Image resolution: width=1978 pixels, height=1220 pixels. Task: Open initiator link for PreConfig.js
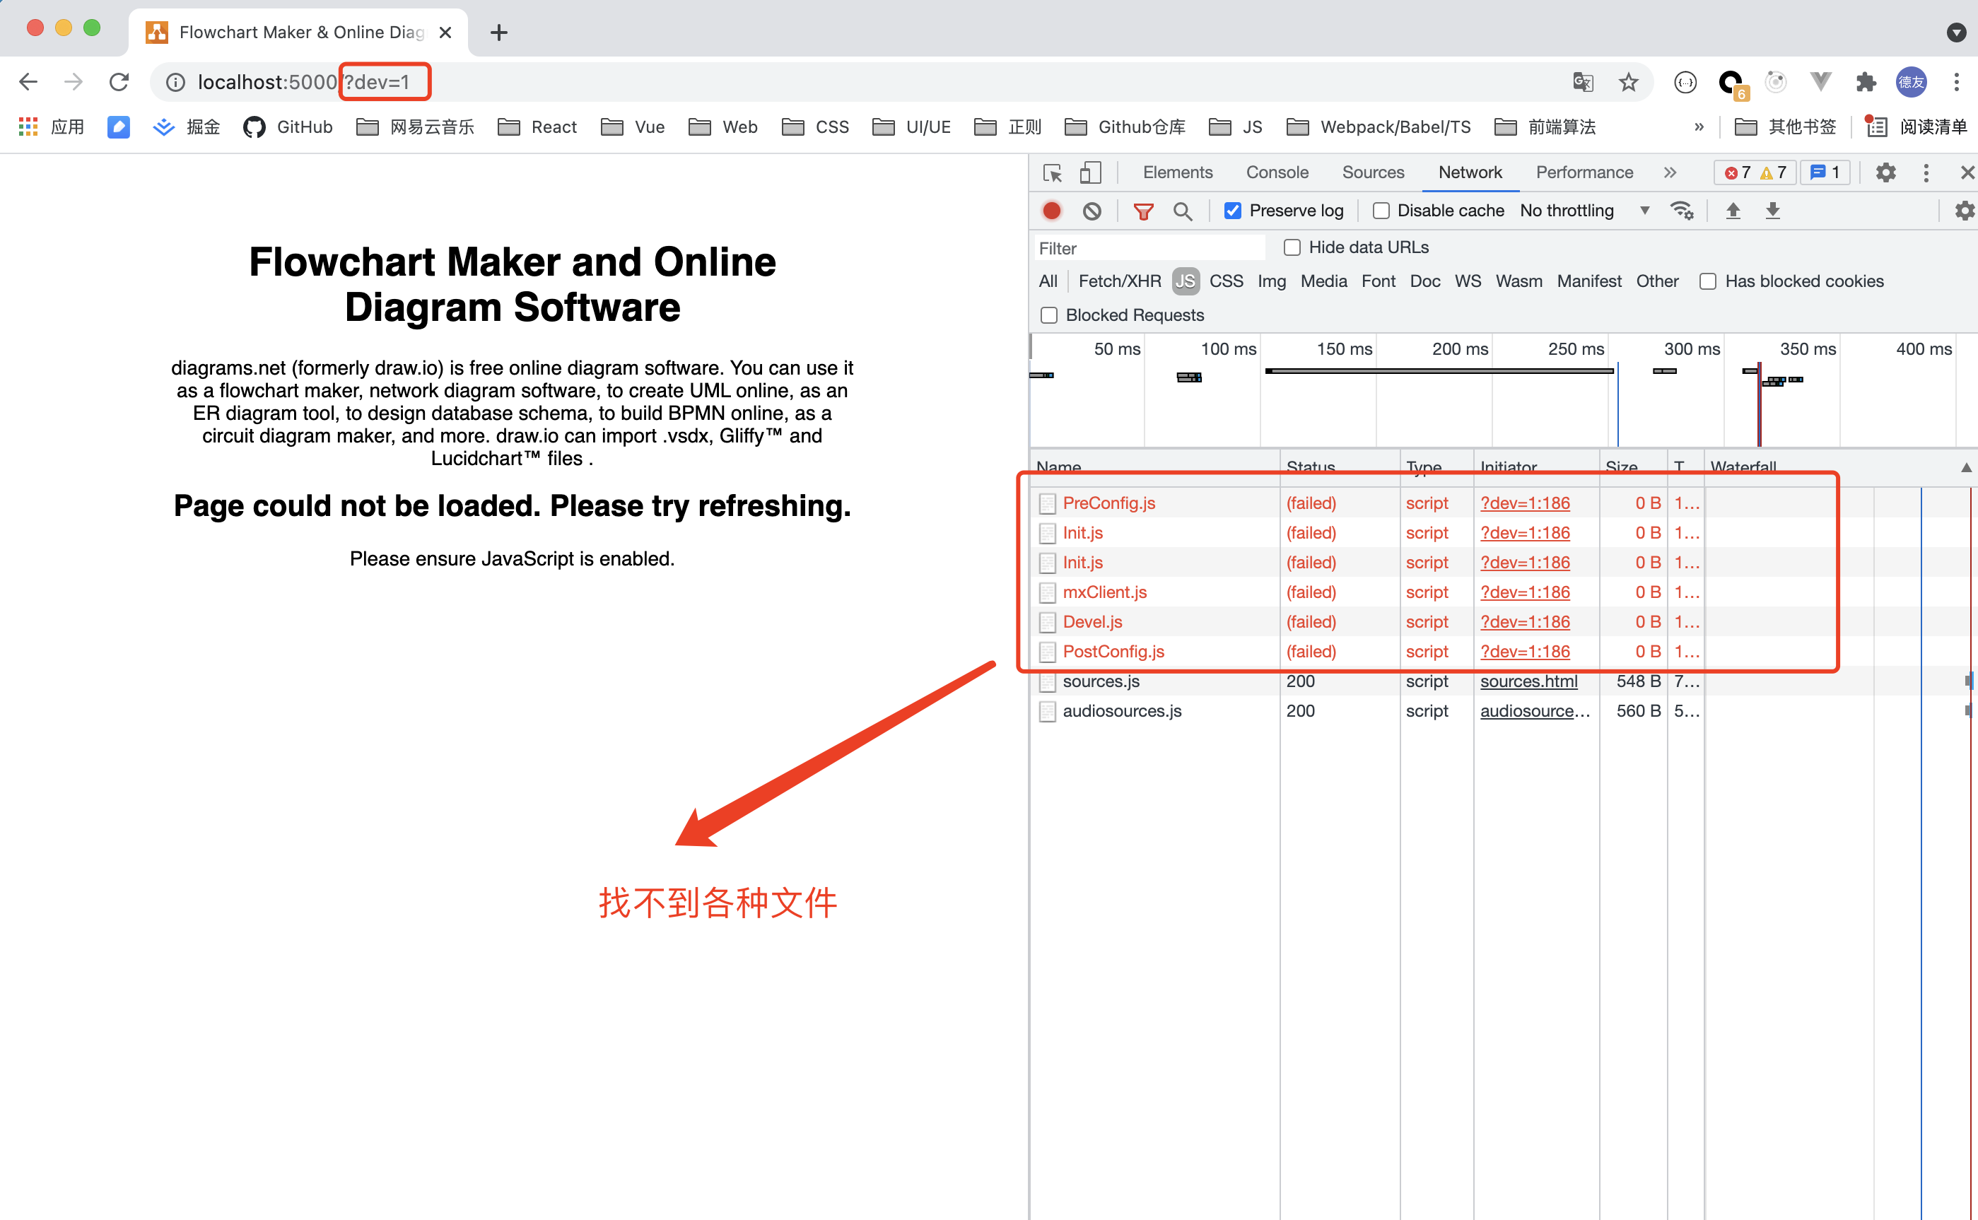pos(1524,503)
